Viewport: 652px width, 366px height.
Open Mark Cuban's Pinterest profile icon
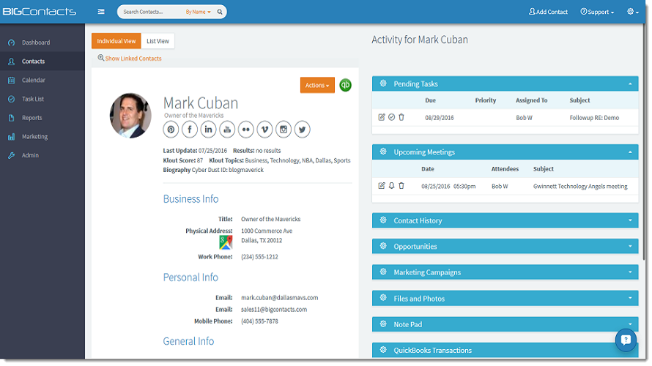[x=171, y=130]
